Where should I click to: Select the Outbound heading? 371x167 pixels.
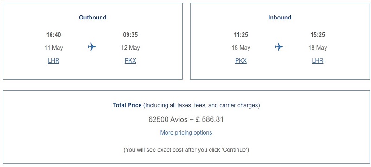[x=92, y=18]
